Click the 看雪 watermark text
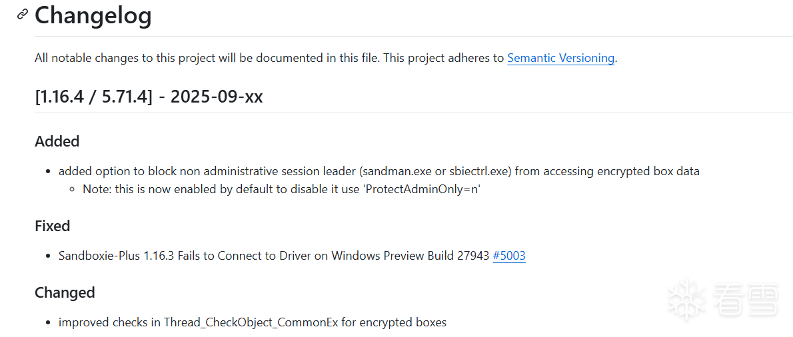 coord(745,299)
